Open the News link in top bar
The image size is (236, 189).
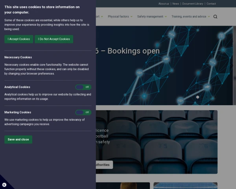[x=176, y=4]
